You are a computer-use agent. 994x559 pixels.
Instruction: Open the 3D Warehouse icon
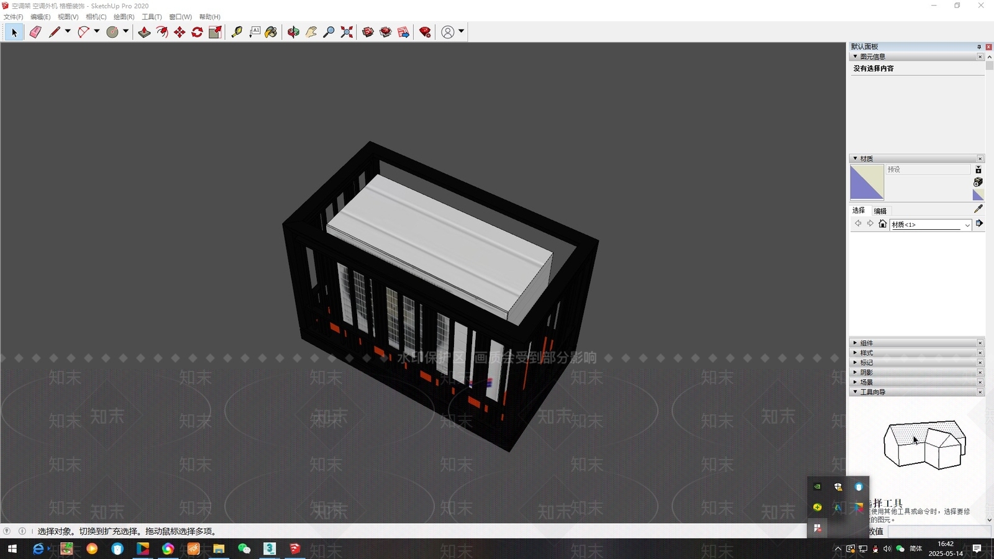pos(368,32)
